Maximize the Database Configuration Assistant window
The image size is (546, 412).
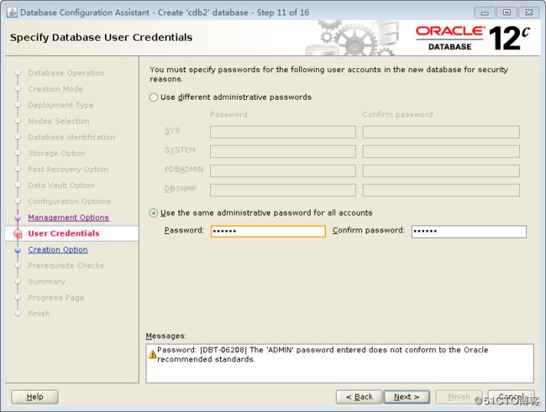507,13
